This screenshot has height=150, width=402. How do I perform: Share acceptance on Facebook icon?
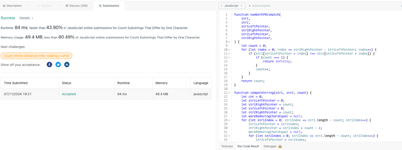coord(49,65)
